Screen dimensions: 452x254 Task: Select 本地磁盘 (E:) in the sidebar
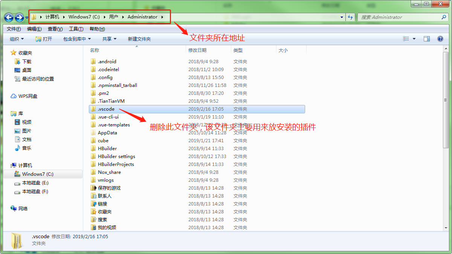pos(35,183)
